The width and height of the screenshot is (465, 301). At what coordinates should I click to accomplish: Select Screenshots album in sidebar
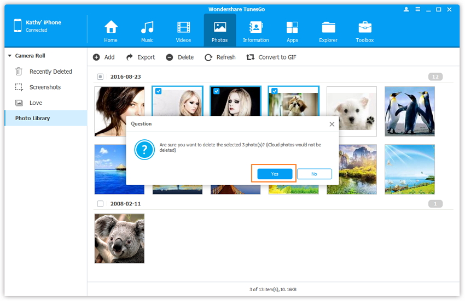[45, 87]
